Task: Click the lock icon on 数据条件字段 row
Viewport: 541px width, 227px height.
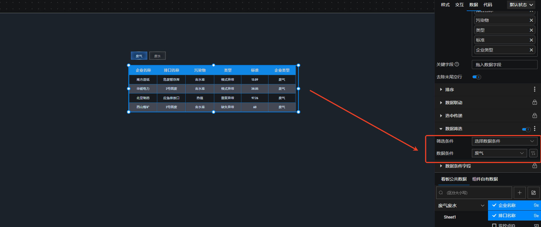Action: (x=534, y=166)
